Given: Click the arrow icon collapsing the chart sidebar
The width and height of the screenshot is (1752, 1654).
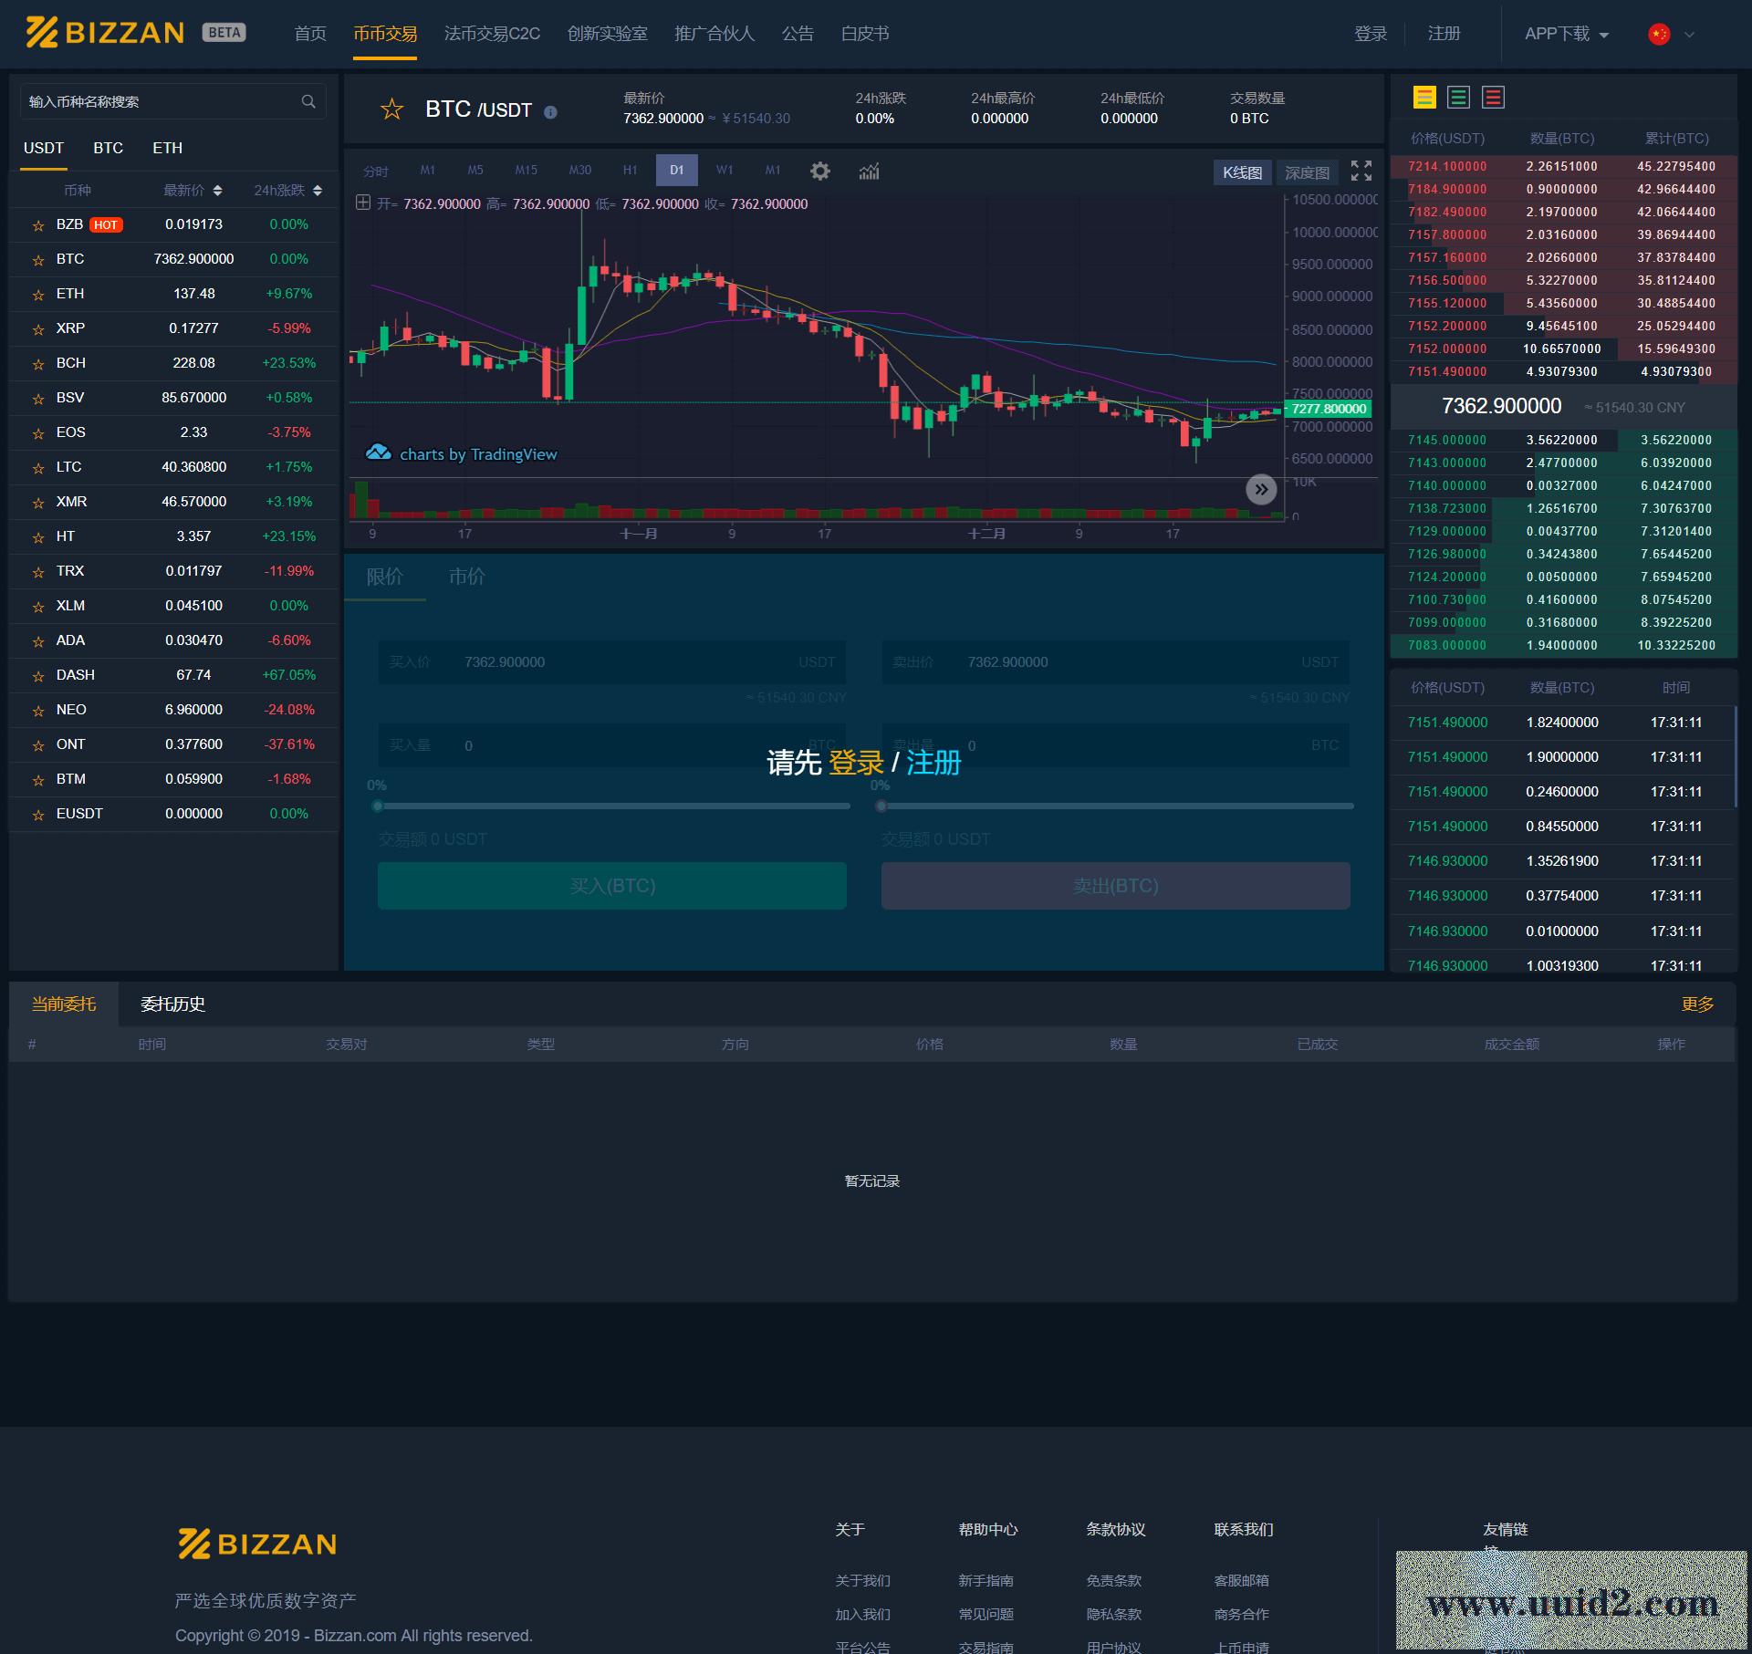Looking at the screenshot, I should [1261, 489].
